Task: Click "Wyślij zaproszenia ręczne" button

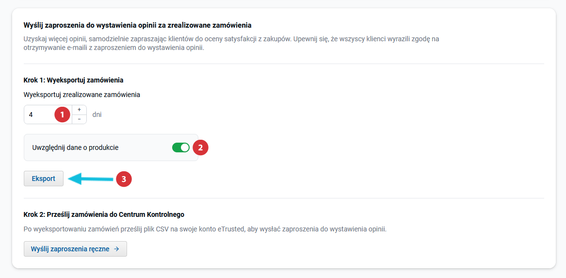Action: [x=75, y=249]
